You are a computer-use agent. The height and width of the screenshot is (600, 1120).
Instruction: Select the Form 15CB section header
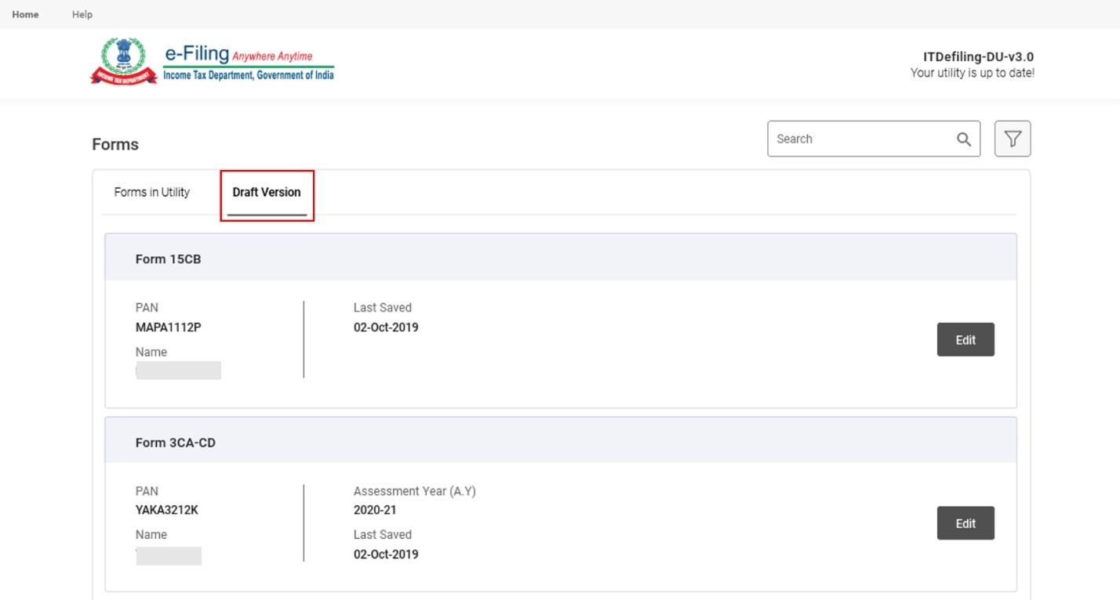(169, 258)
